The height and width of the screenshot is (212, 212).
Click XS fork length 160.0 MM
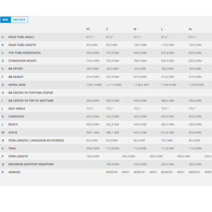[93, 156]
